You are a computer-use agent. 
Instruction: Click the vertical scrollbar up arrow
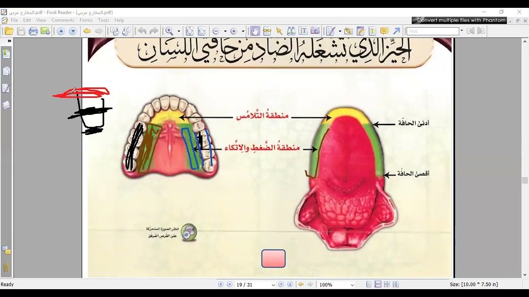coord(525,41)
